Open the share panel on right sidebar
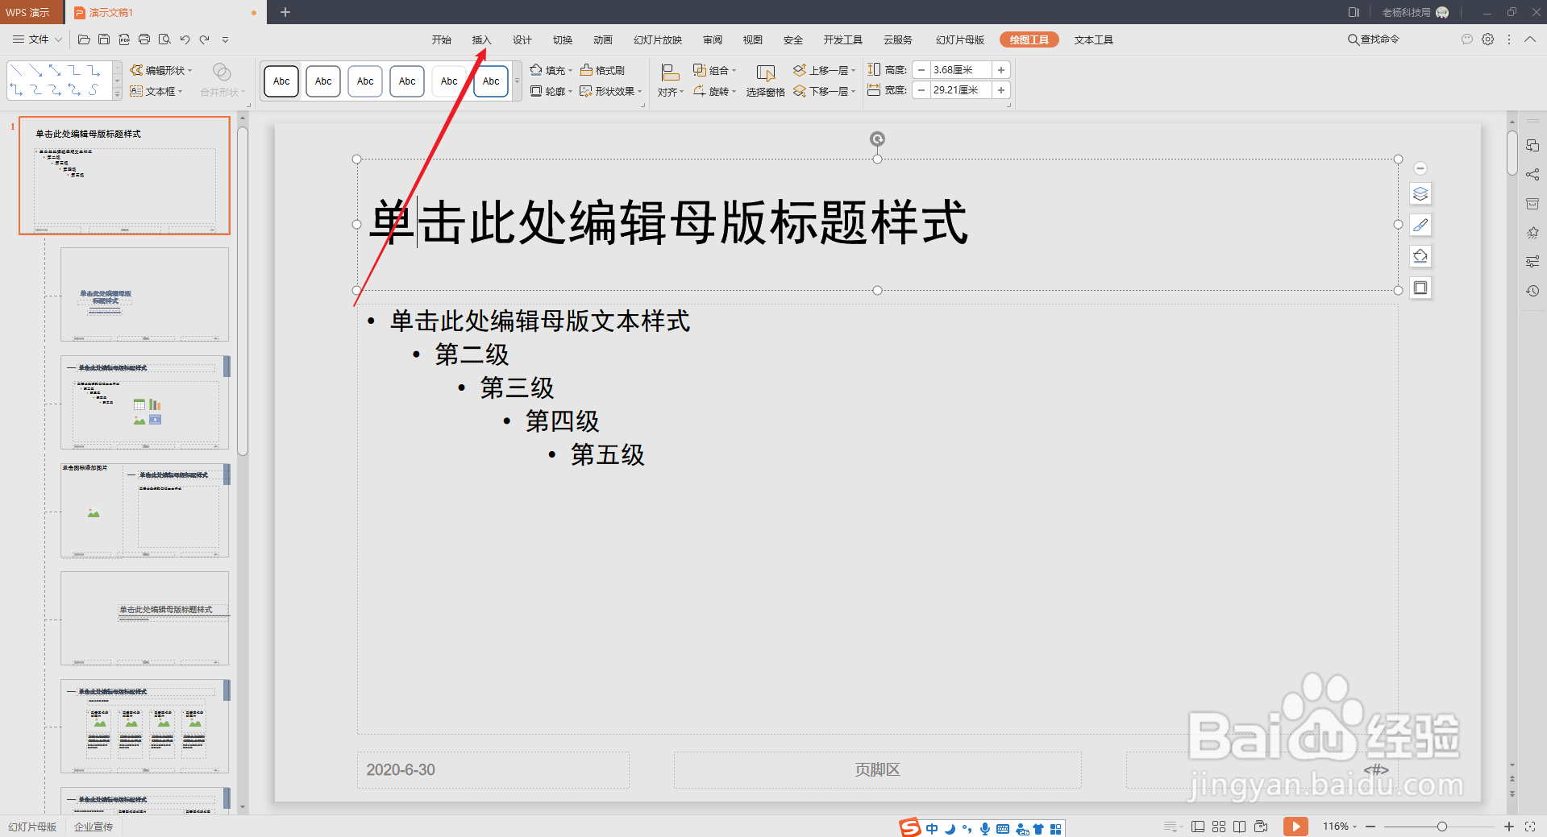This screenshot has width=1547, height=837. click(1531, 174)
